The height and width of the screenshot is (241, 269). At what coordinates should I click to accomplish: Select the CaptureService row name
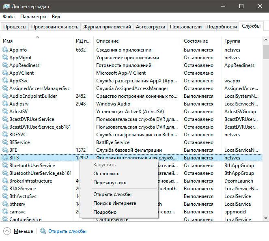[x=26, y=219]
